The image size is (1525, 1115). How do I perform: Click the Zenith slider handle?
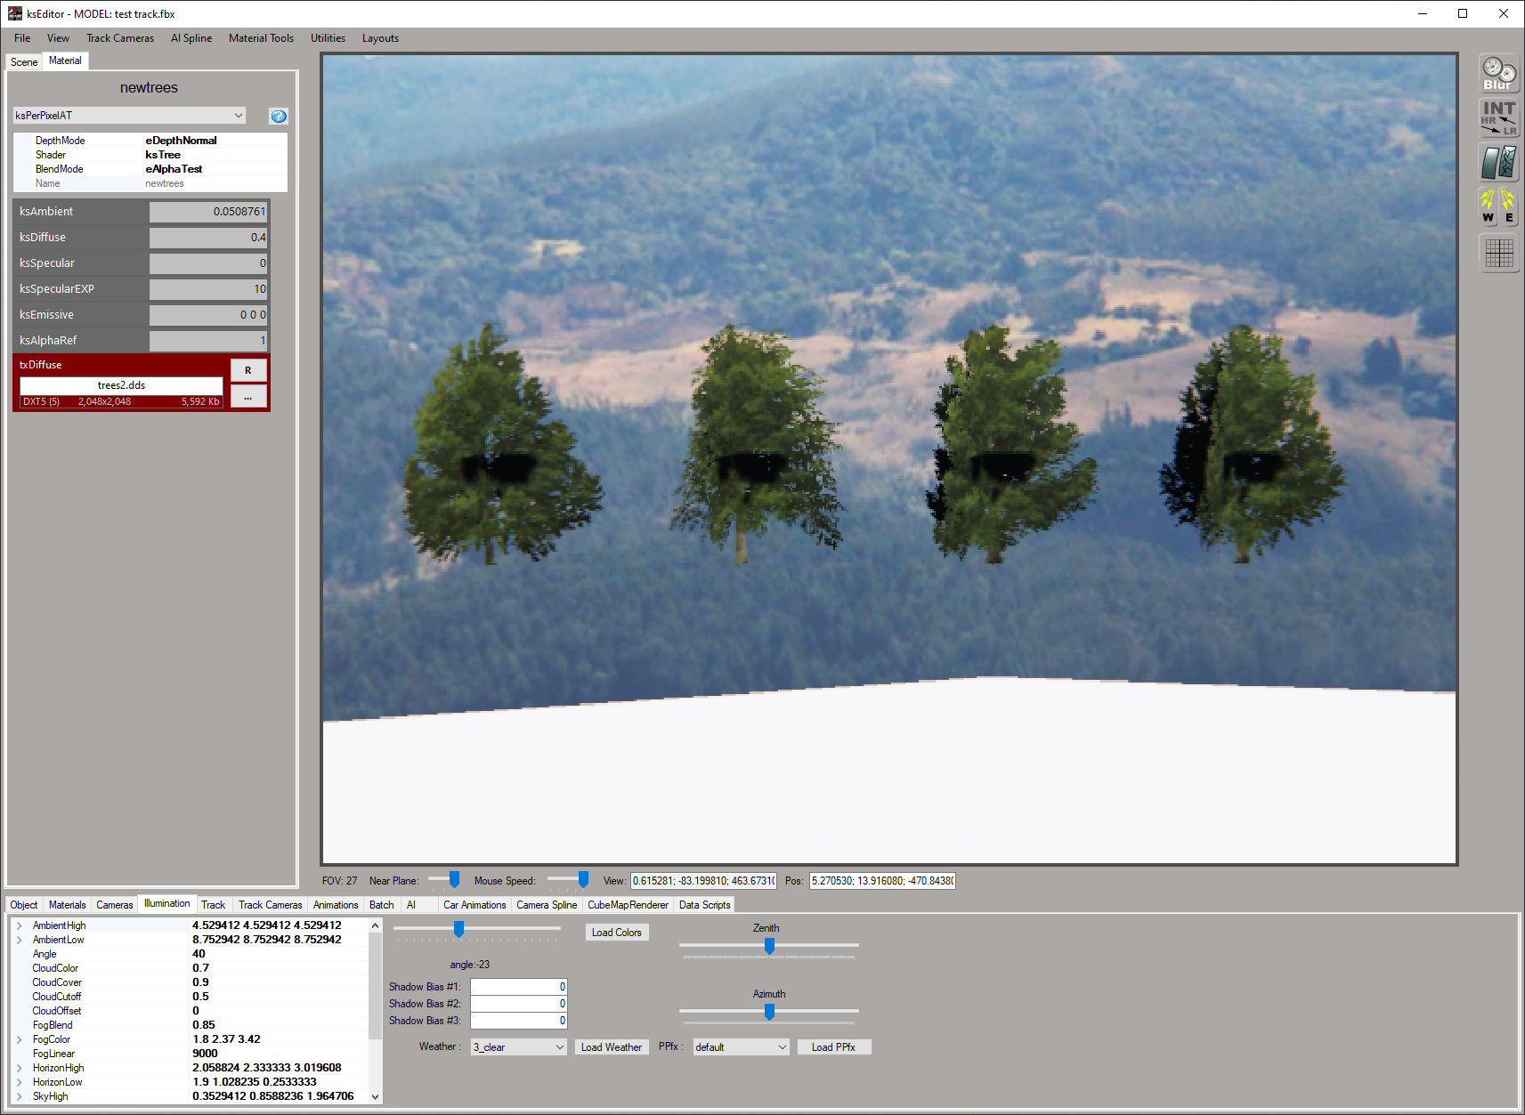tap(769, 946)
